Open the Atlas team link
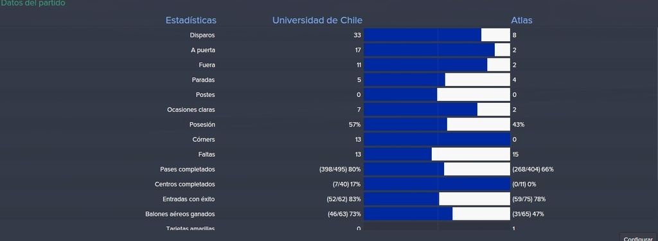The width and height of the screenshot is (658, 241). point(522,20)
